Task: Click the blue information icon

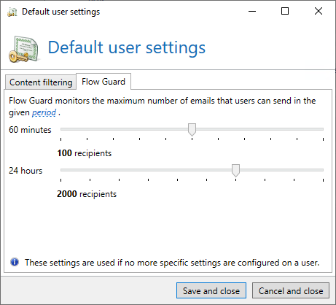Action: [x=15, y=262]
